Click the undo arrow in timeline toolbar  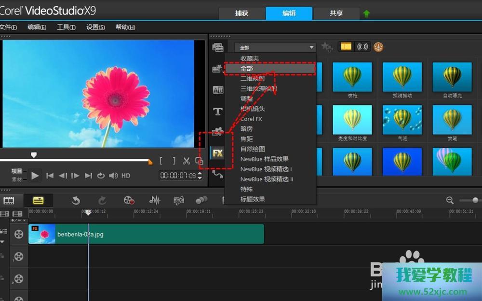pyautogui.click(x=76, y=201)
